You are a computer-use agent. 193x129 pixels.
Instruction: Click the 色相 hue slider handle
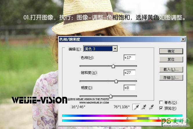[x=113, y=66]
